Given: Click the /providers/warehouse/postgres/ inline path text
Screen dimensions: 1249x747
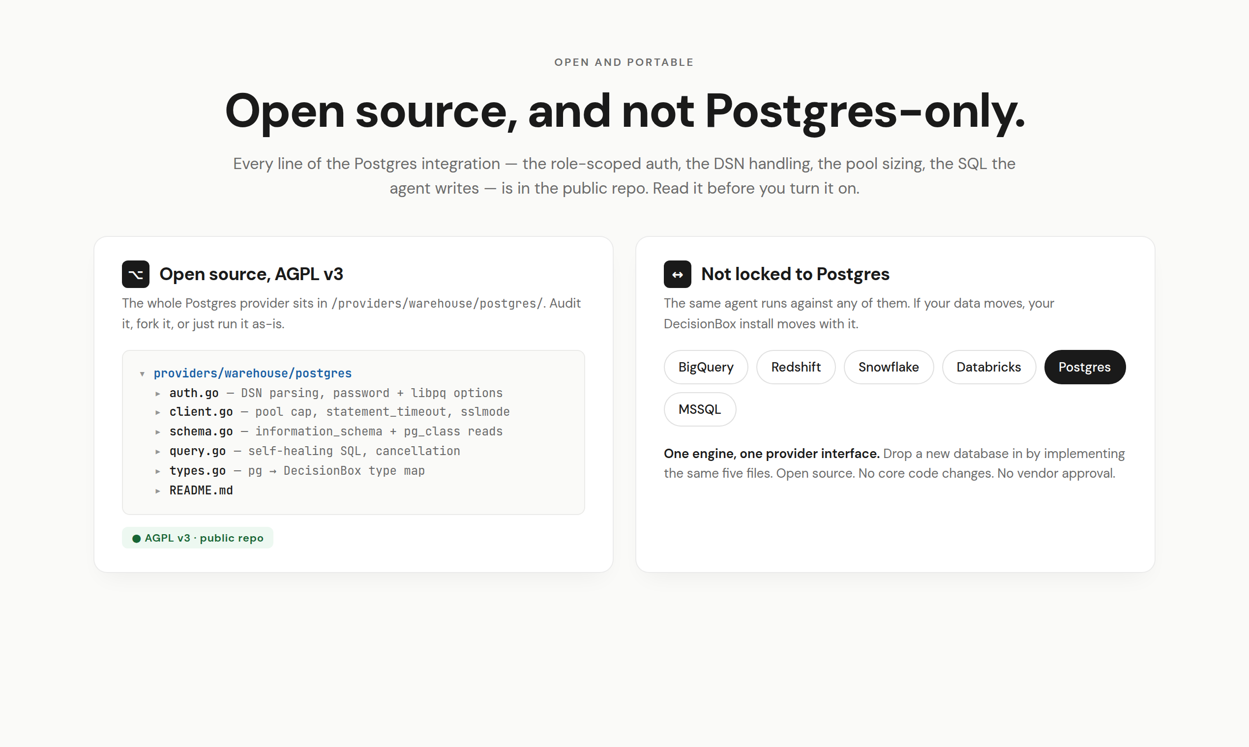Looking at the screenshot, I should pyautogui.click(x=437, y=304).
